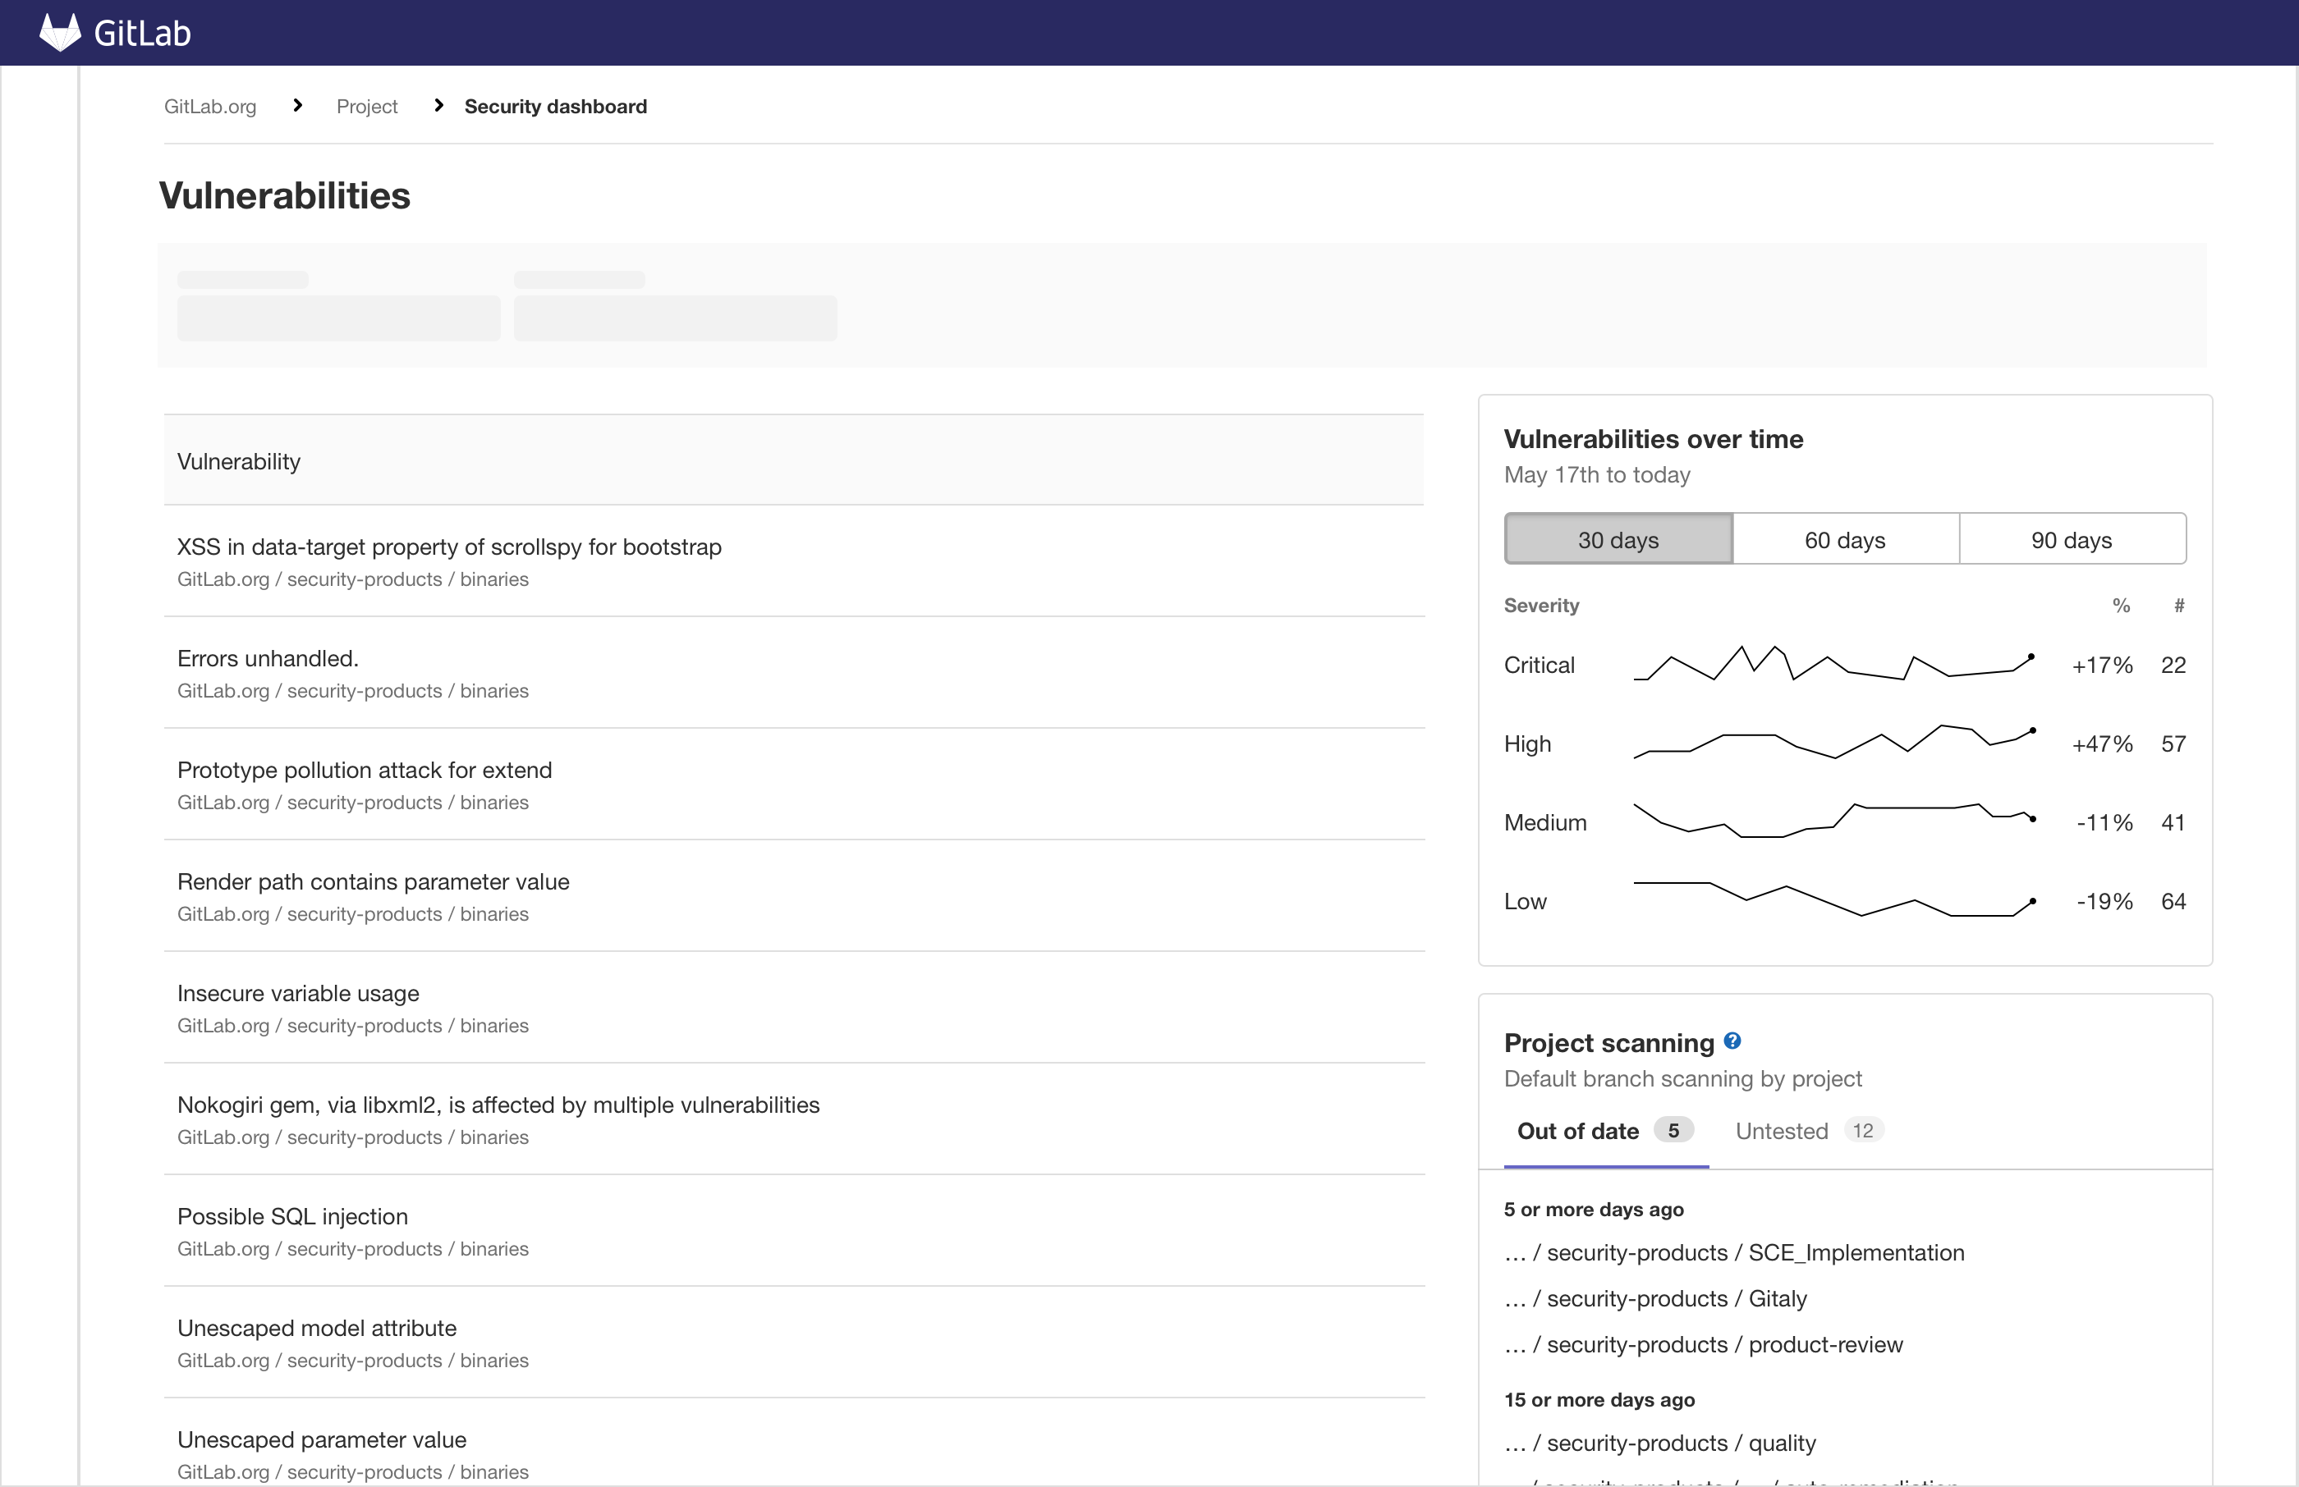Open Possible SQL injection vulnerability

pos(292,1217)
